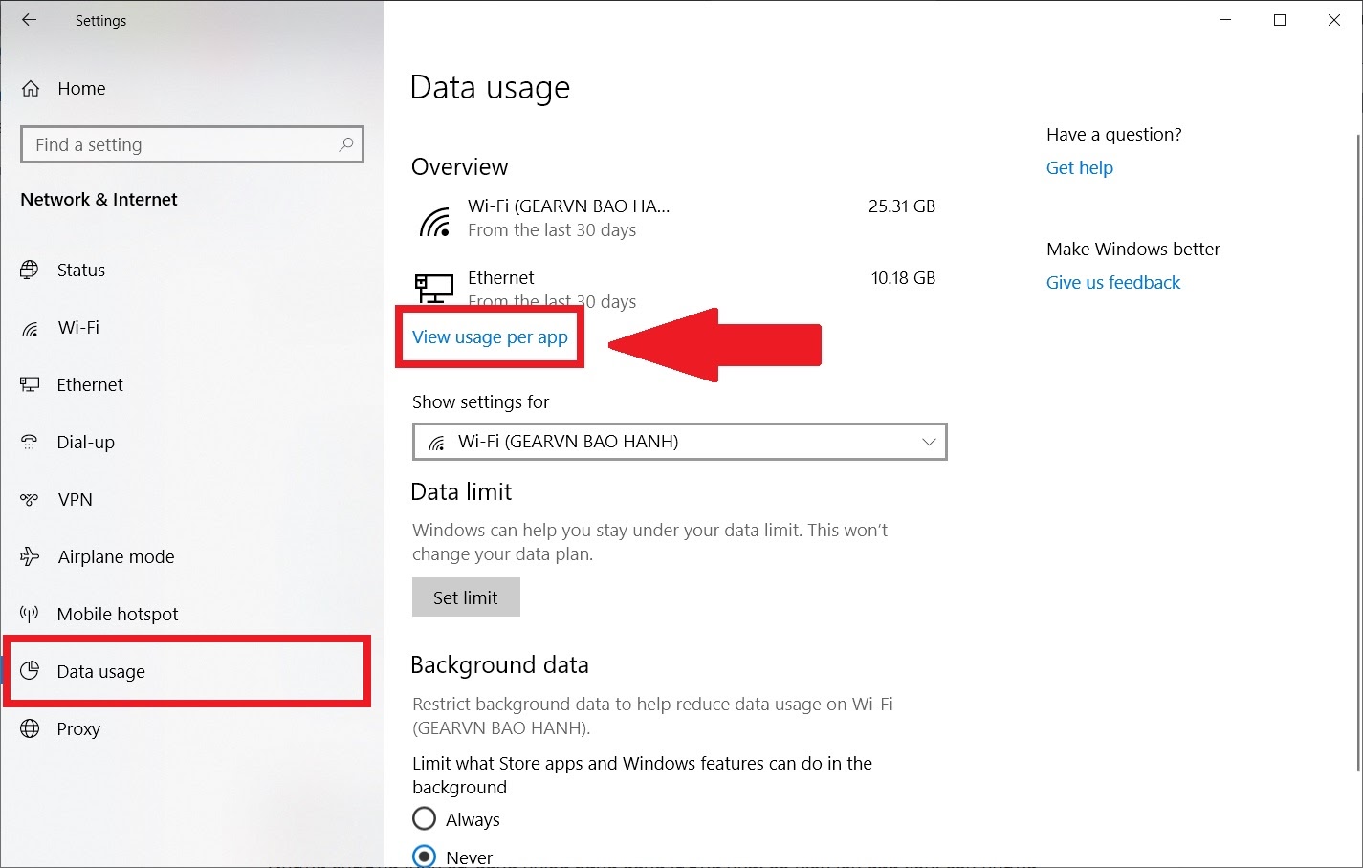This screenshot has height=868, width=1363.
Task: Click the Status globe icon
Action: click(30, 270)
